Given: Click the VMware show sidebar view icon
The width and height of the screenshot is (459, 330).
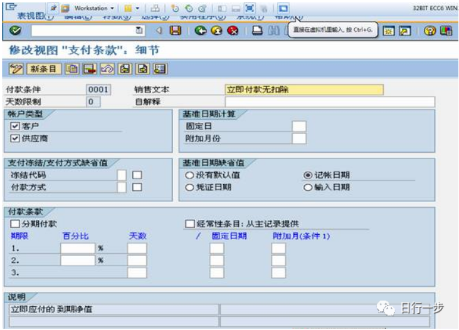Looking at the screenshot, I should pos(222,9).
